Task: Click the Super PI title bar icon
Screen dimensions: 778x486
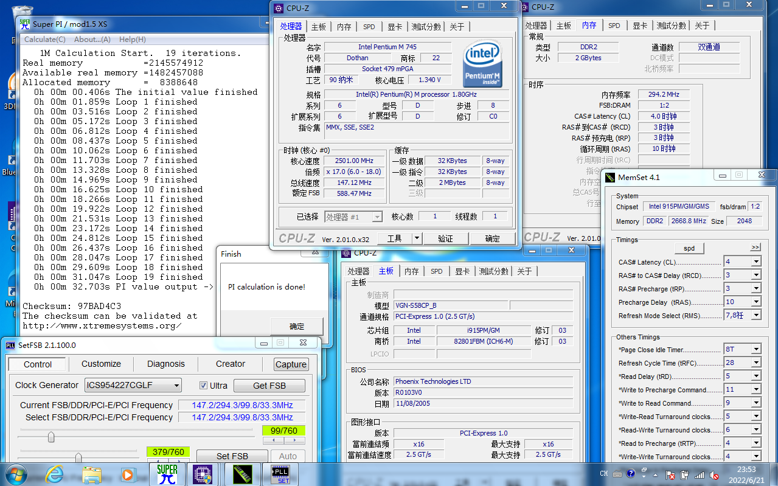Action: coord(24,24)
